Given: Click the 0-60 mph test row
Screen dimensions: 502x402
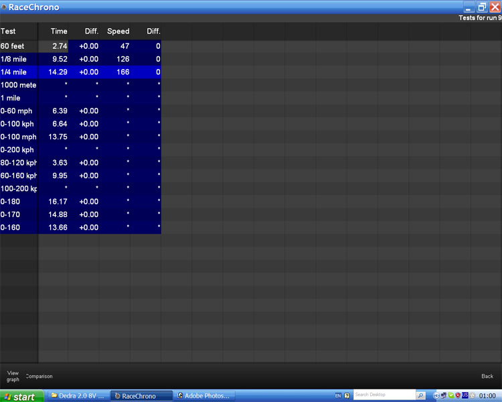Looking at the screenshot, I should pyautogui.click(x=19, y=111).
